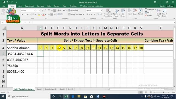Viewport: 176px width, 99px height.
Task: Click Increase Decimal icon
Action: (x=98, y=15)
